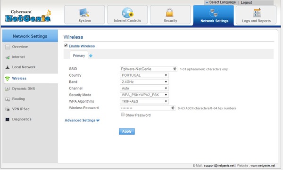283x170 pixels.
Task: Click the Local Network sidebar icon
Action: [x=8, y=67]
